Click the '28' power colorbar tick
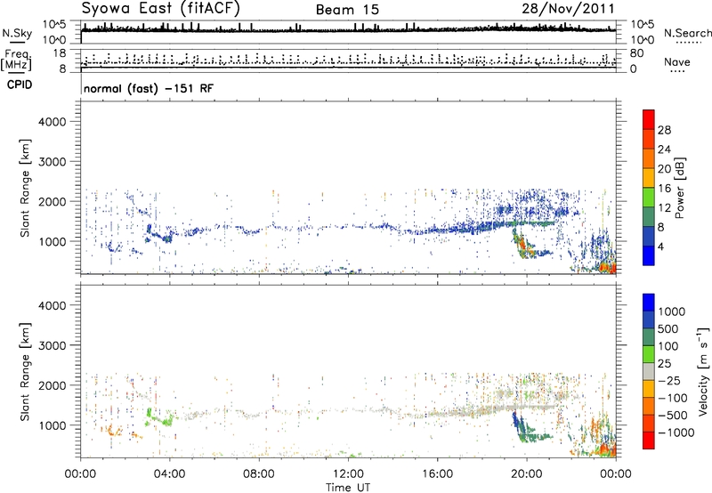Screen dimensions: 712x493 (664, 130)
